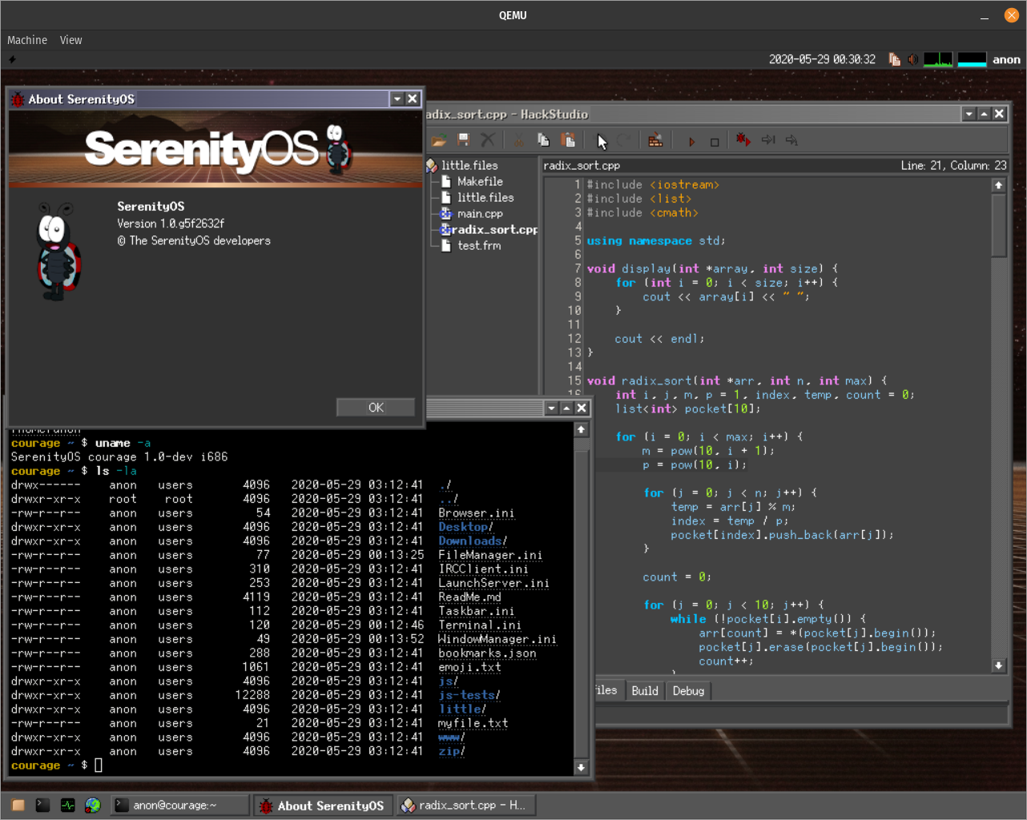Build the project with the brick wall icon
Screen dimensions: 1027x820
click(x=655, y=140)
